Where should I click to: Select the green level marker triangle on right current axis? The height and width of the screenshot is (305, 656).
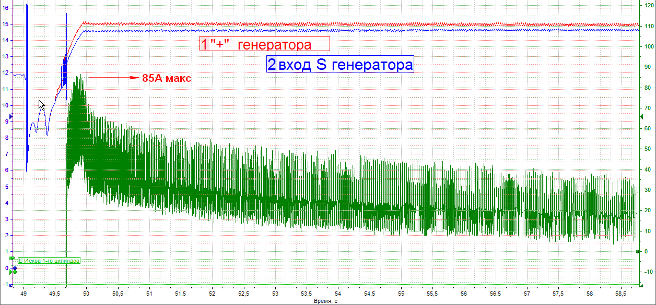click(641, 116)
